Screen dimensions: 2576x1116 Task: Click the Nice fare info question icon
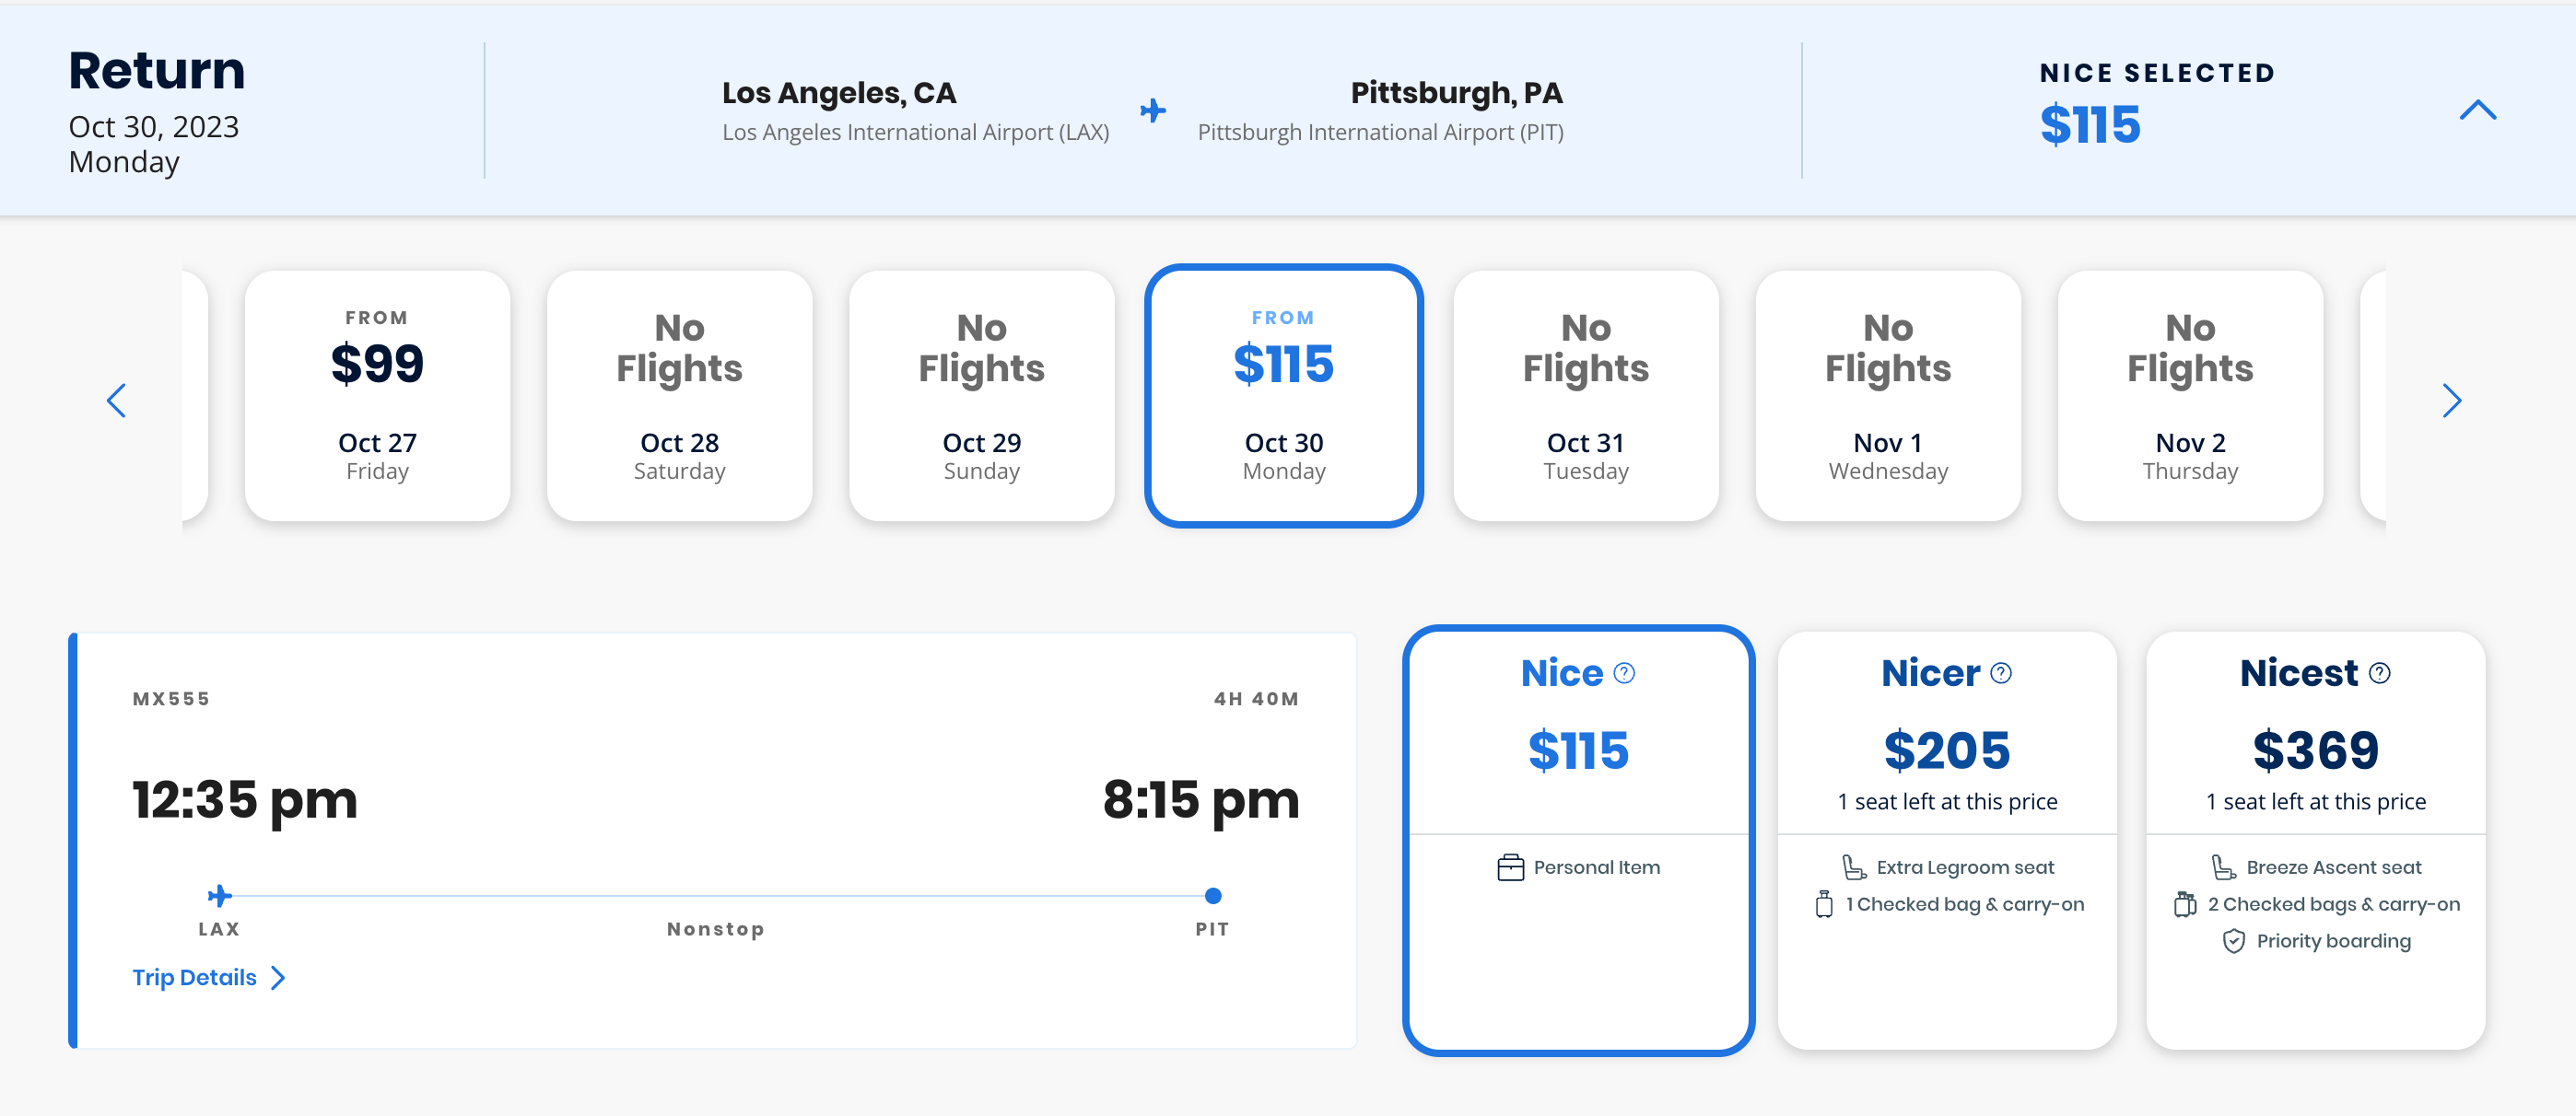(1624, 673)
